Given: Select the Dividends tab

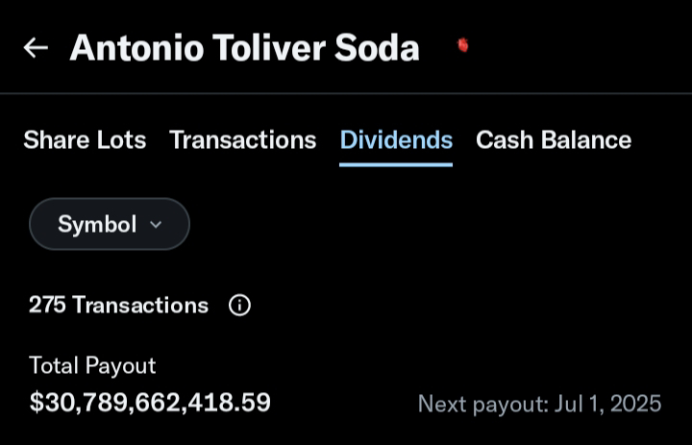Looking at the screenshot, I should click(x=396, y=140).
